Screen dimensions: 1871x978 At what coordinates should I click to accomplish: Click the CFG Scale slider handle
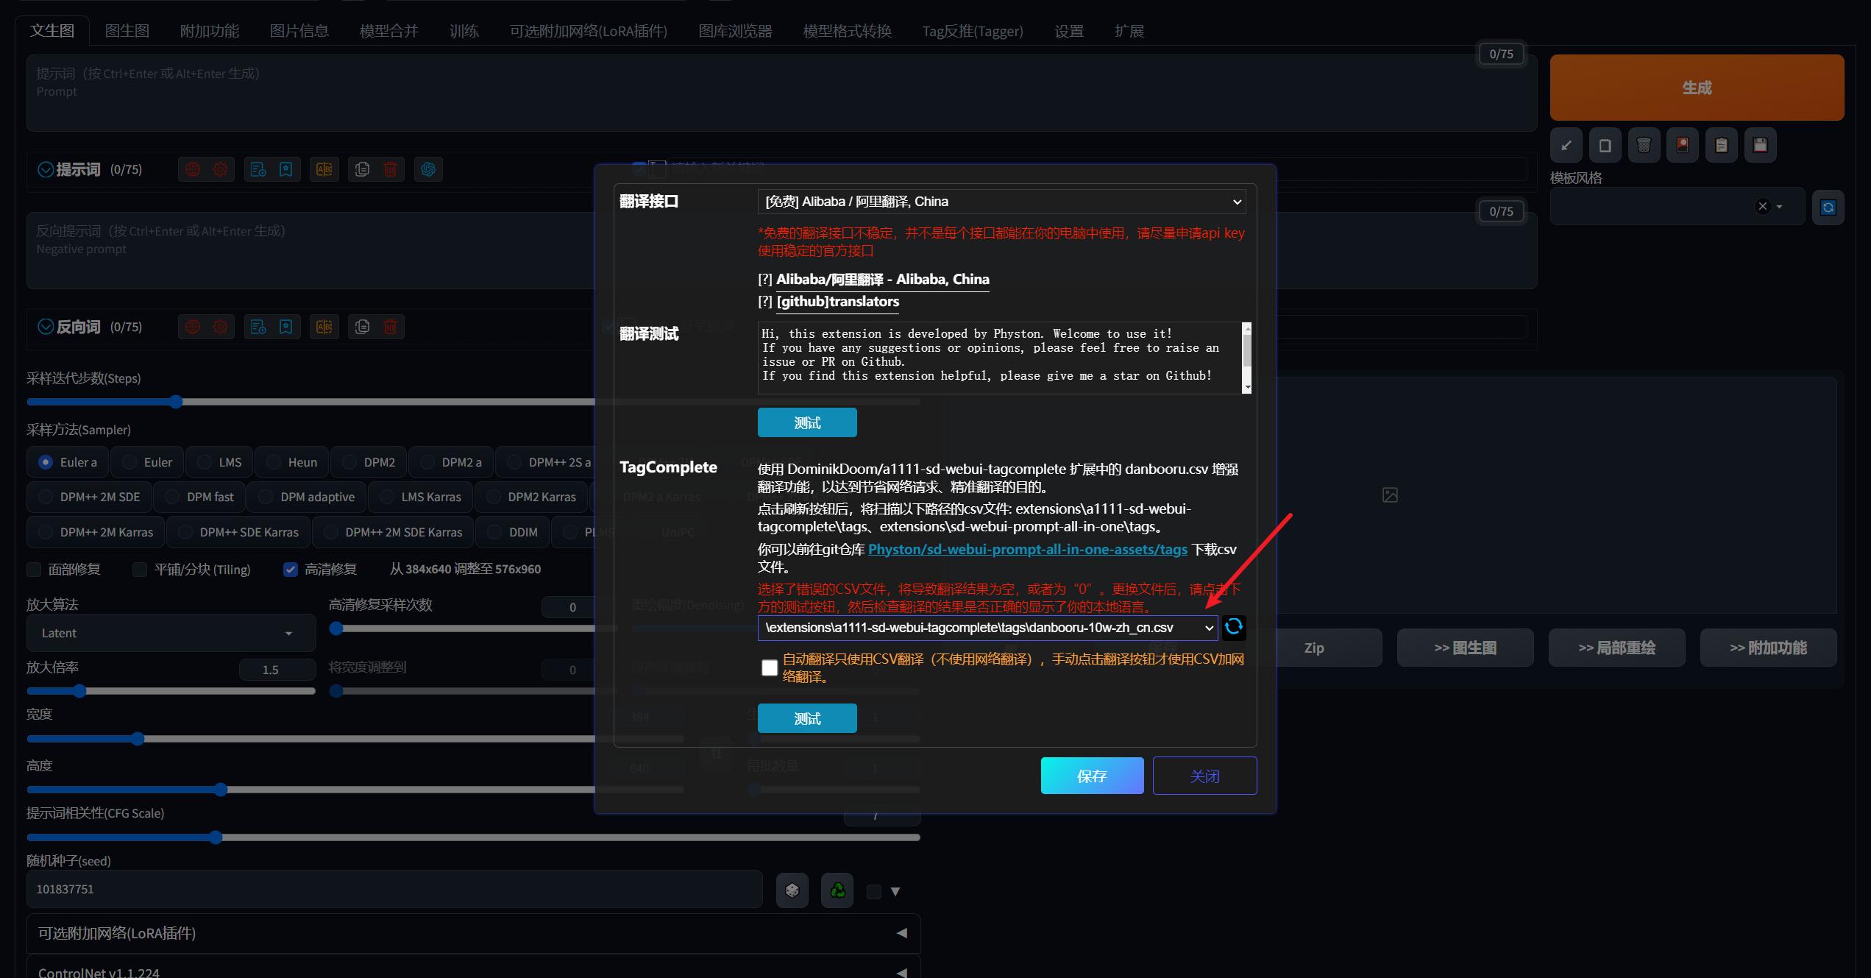click(216, 837)
